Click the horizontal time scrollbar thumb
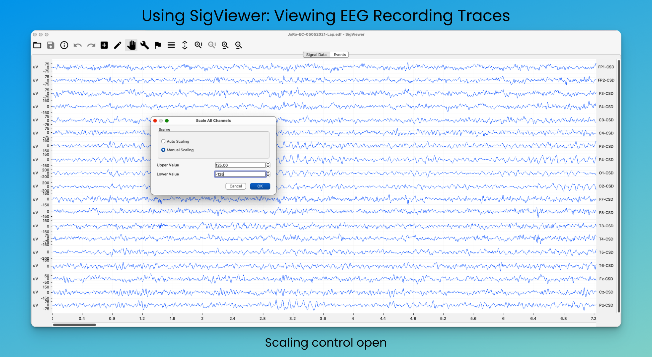 74,325
